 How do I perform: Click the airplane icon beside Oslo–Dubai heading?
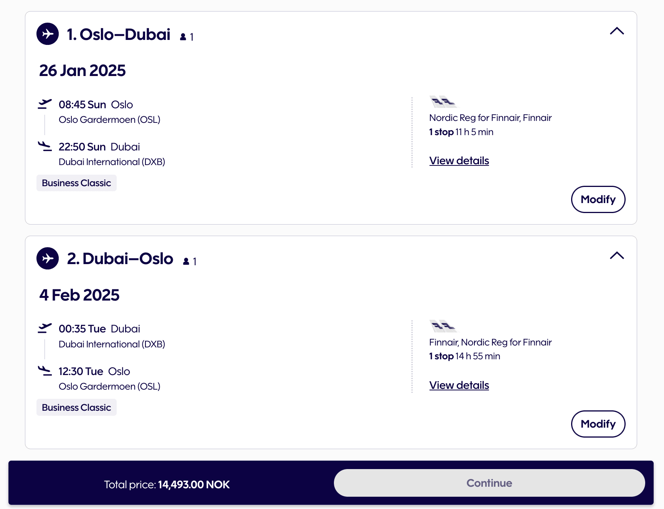[48, 34]
